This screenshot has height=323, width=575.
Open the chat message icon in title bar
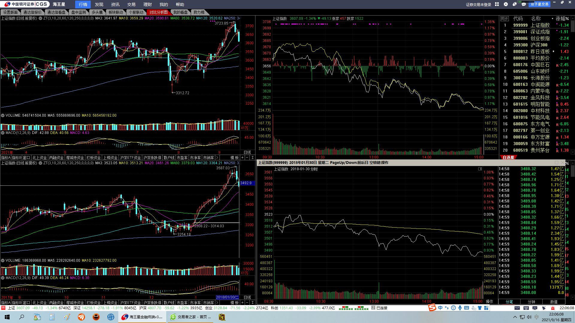[x=524, y=4]
